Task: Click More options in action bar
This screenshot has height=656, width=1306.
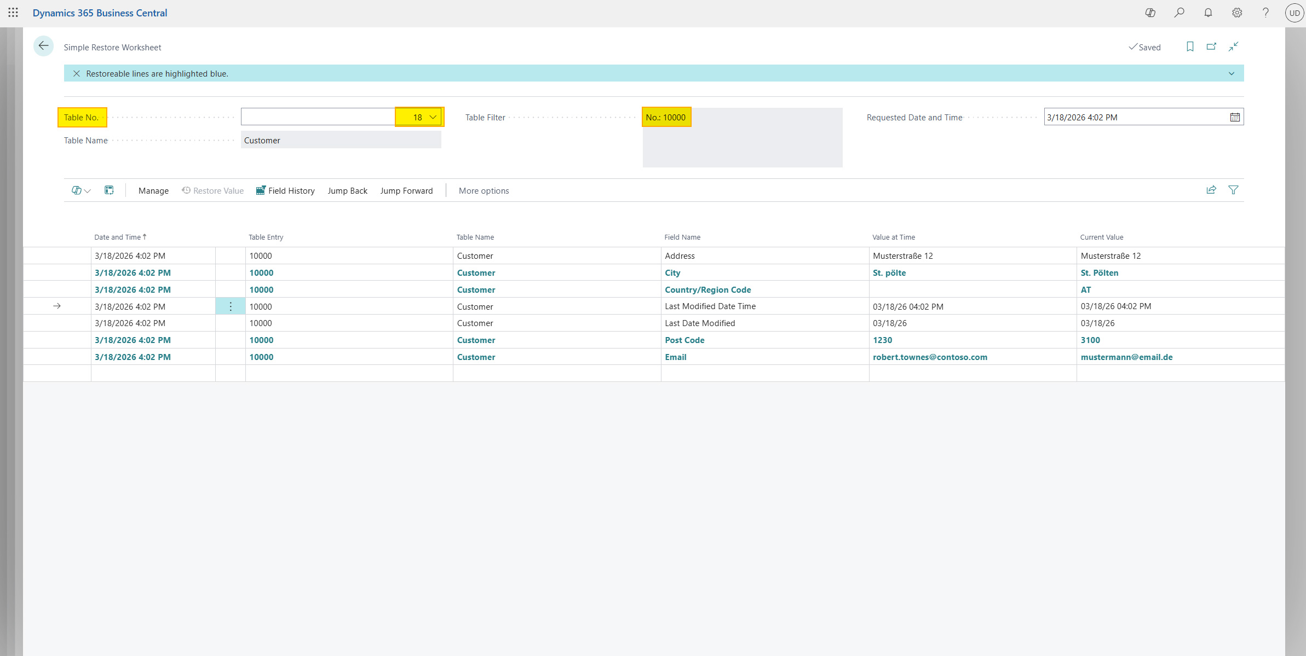Action: pos(484,191)
